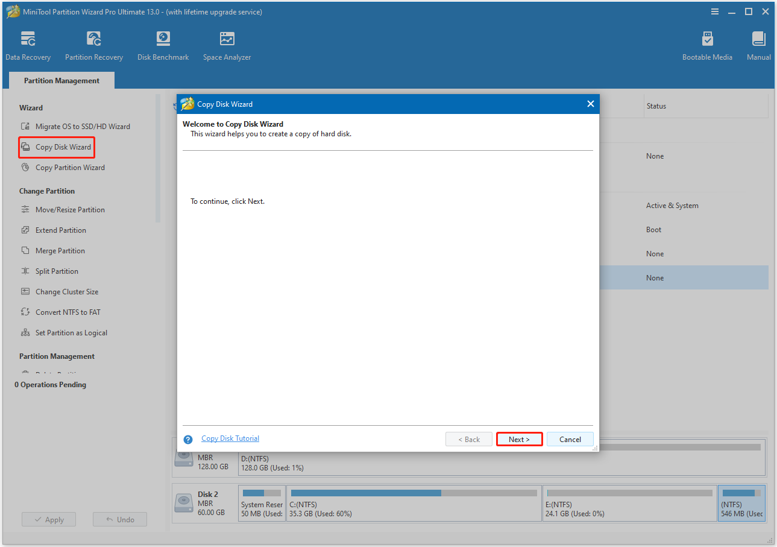Open the Copy Disk Tutorial link

click(x=230, y=438)
